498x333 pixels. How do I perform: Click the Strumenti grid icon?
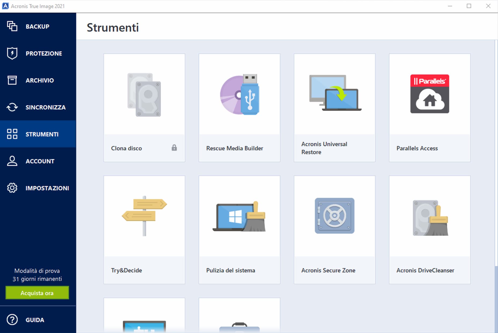point(12,134)
